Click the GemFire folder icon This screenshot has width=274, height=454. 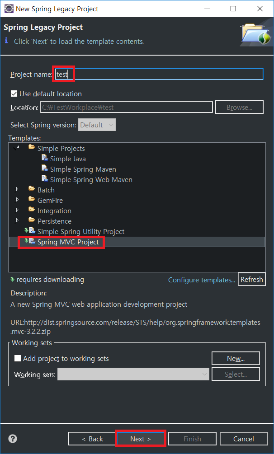[x=32, y=200]
